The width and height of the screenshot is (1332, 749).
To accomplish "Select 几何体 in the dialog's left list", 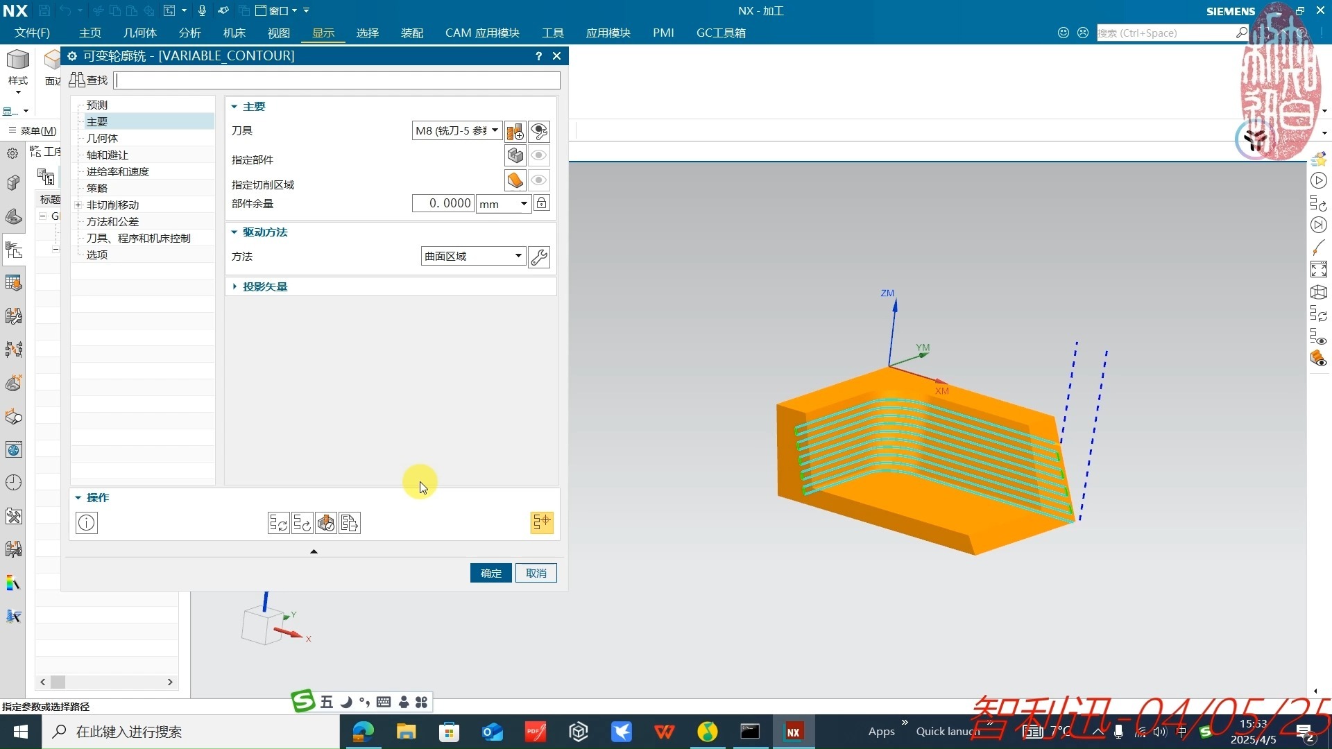I will pos(102,138).
